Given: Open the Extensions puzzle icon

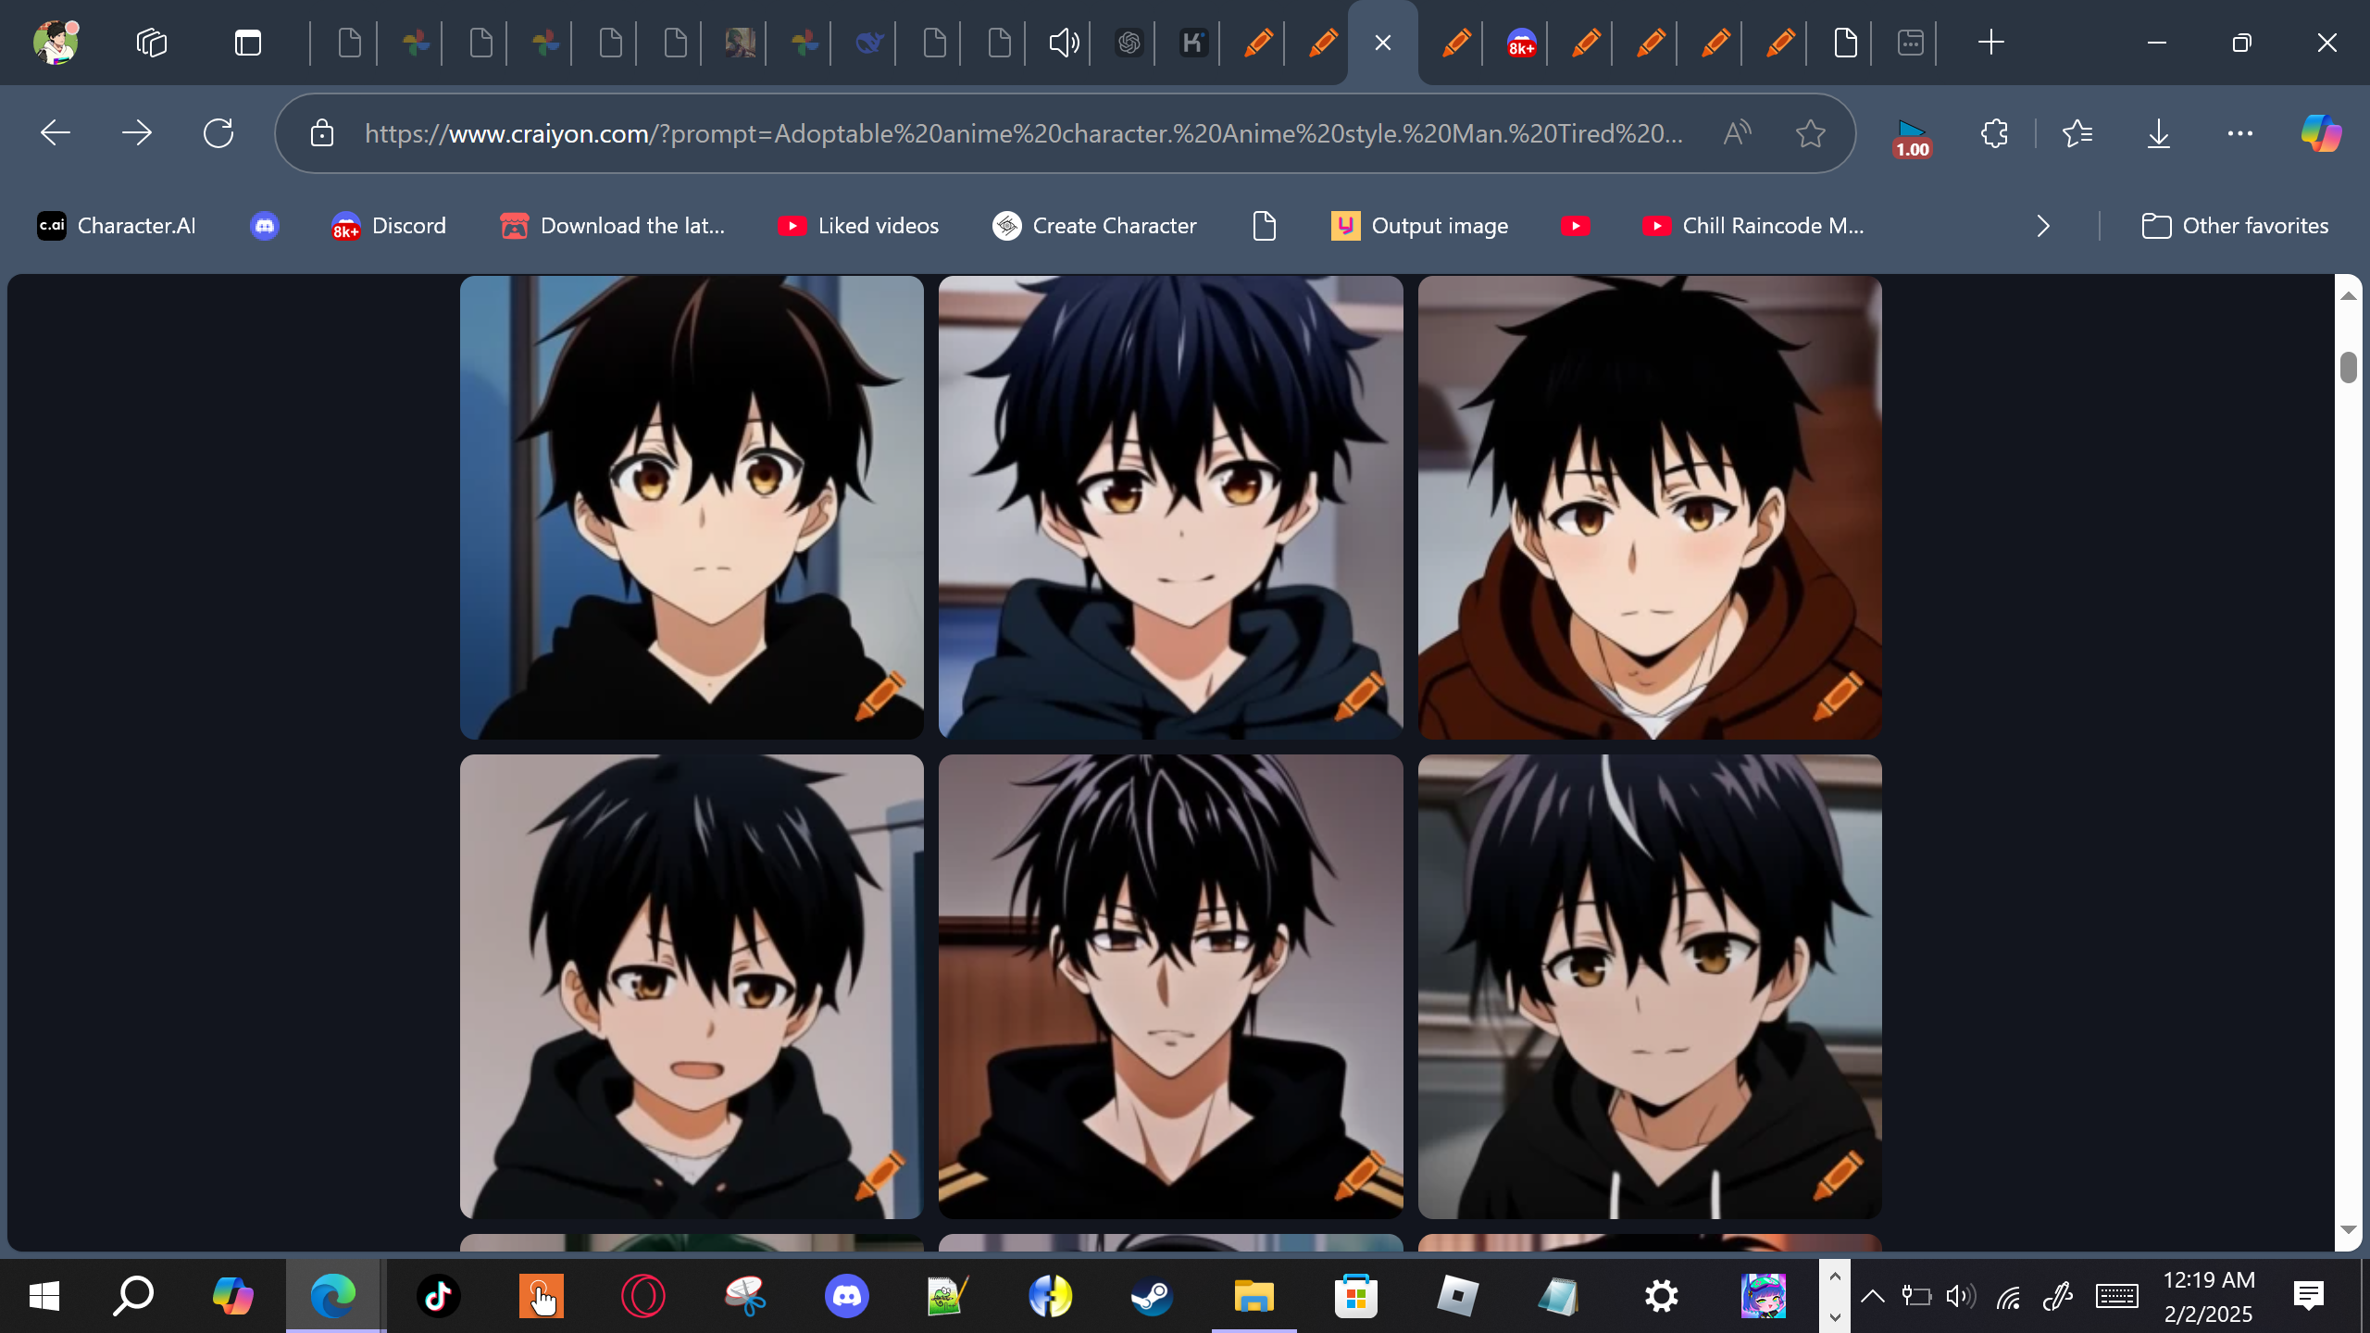Looking at the screenshot, I should point(1994,133).
